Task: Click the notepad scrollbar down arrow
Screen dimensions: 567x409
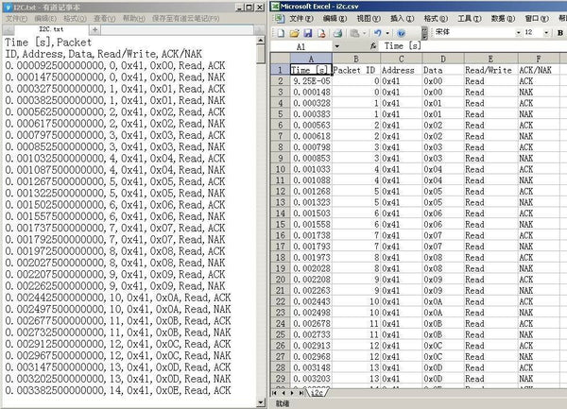Action: click(261, 402)
